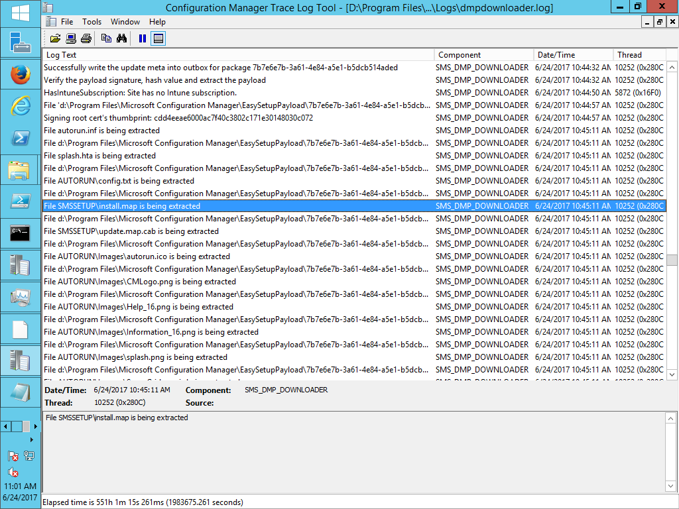Open the Action Center flag icon
This screenshot has height=509, width=679.
(x=13, y=456)
